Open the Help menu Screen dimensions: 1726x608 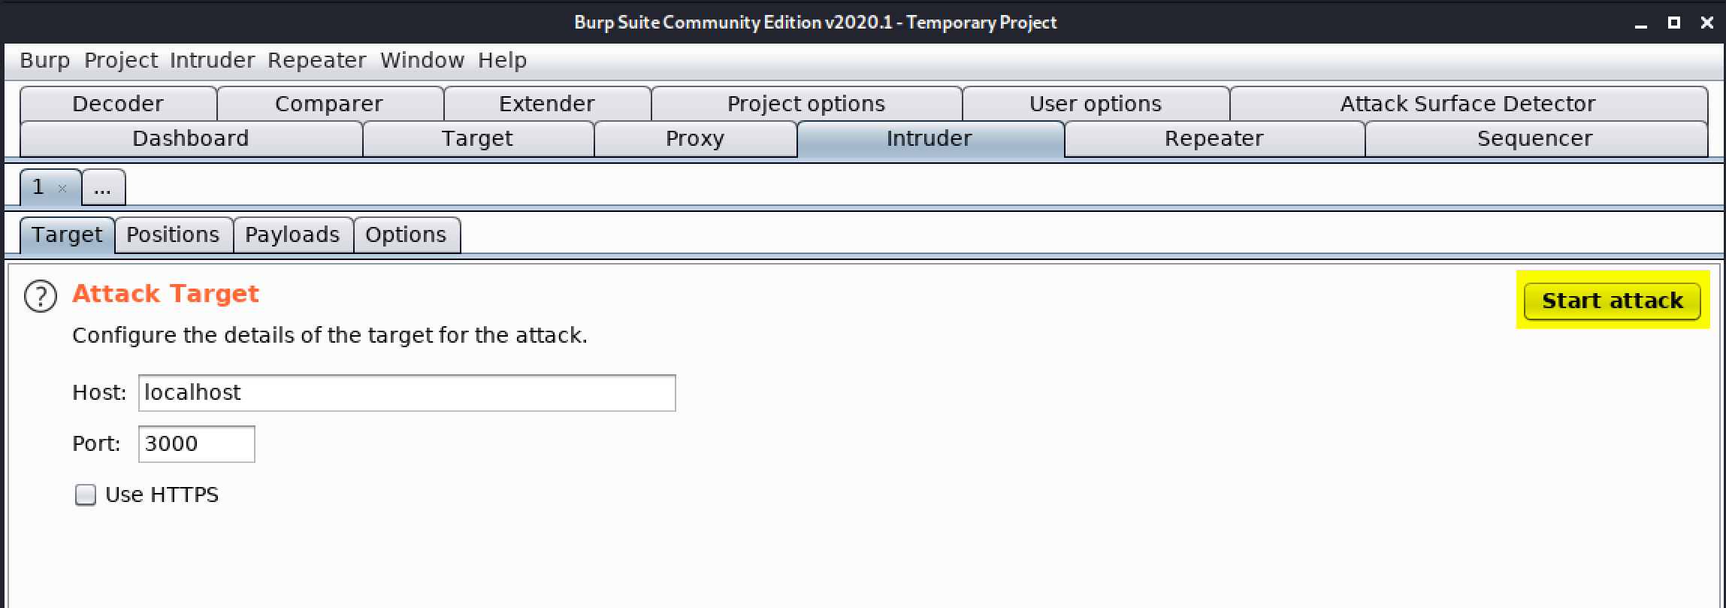[503, 60]
